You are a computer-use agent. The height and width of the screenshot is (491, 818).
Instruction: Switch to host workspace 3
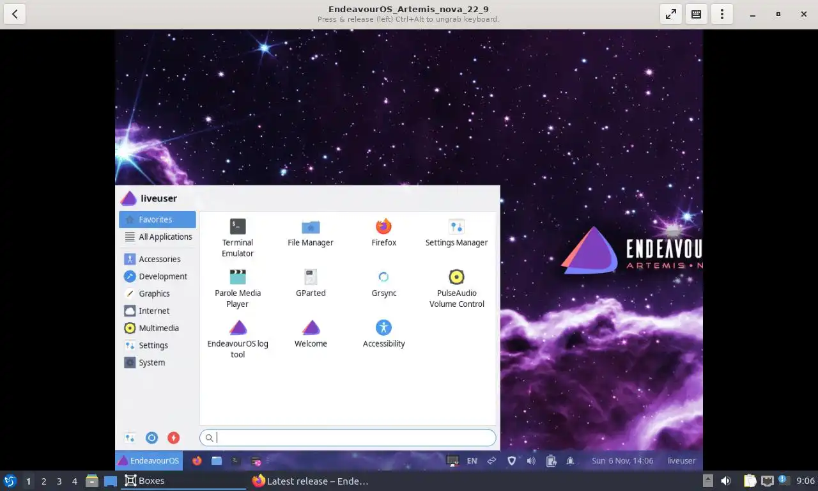click(59, 481)
